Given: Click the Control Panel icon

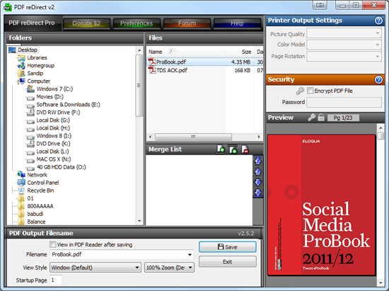Looking at the screenshot, I should click(x=21, y=183).
